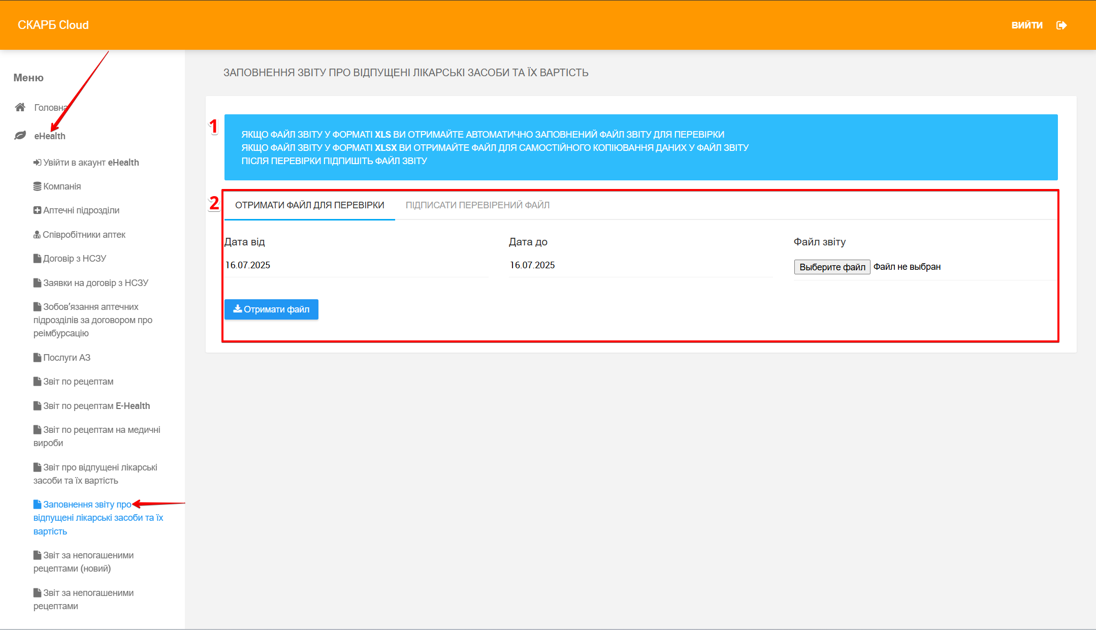Screen dimensions: 1096x630
Task: Click the СКАРБ Cloud logo title
Action: 53,25
